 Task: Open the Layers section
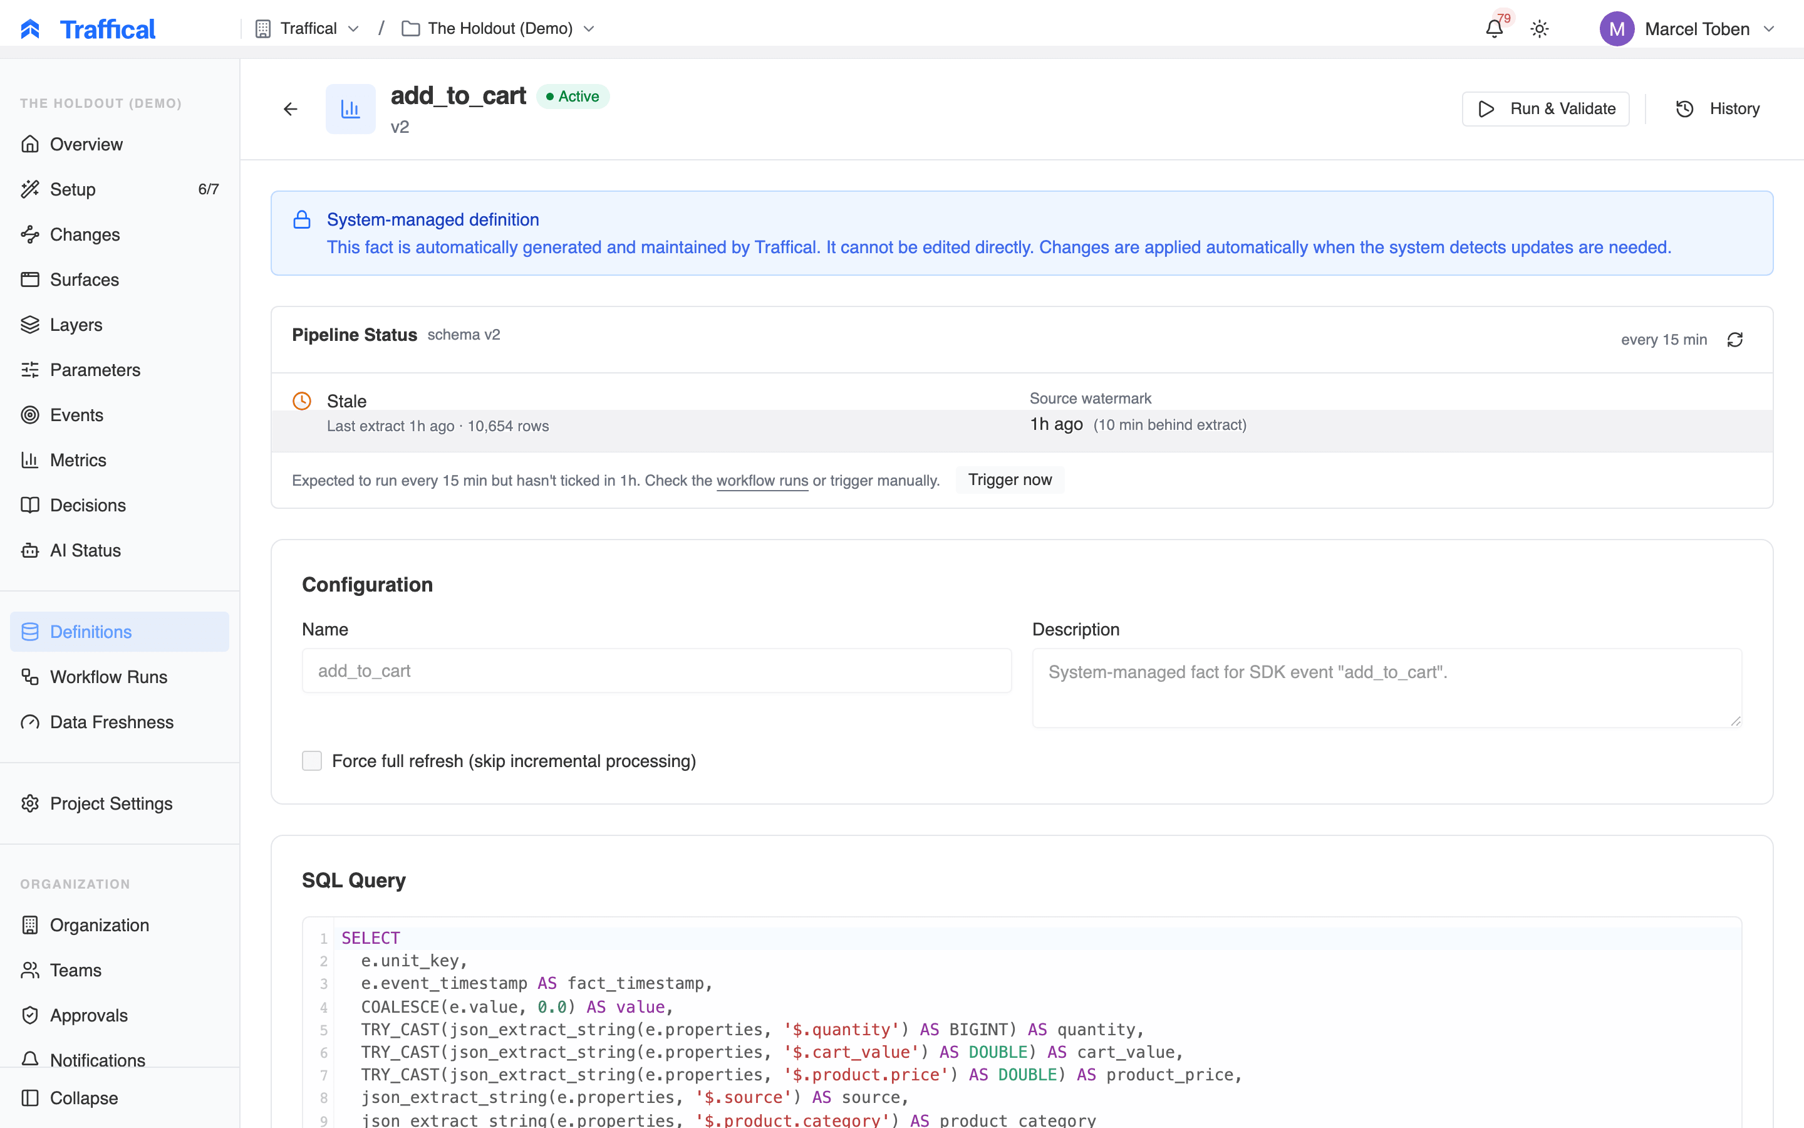[x=119, y=325]
